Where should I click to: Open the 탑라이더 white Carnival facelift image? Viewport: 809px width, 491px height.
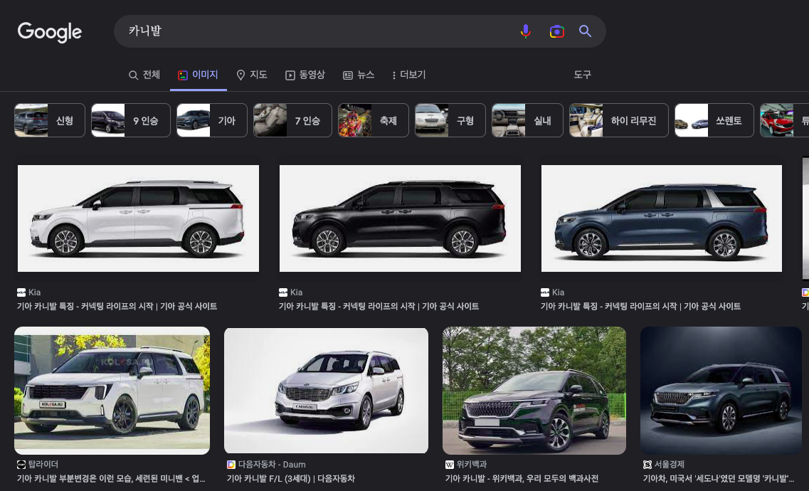point(112,391)
